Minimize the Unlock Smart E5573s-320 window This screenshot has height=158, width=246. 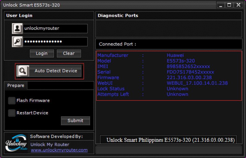point(221,5)
